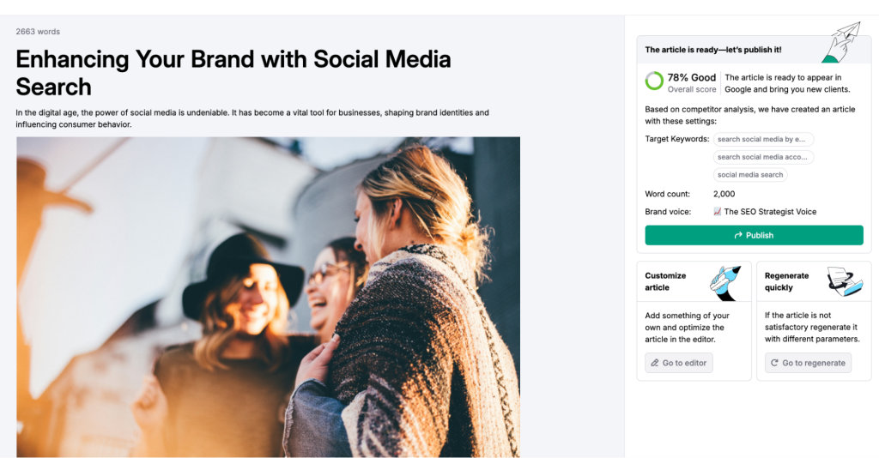
Task: Click the article title heading
Action: 233,73
